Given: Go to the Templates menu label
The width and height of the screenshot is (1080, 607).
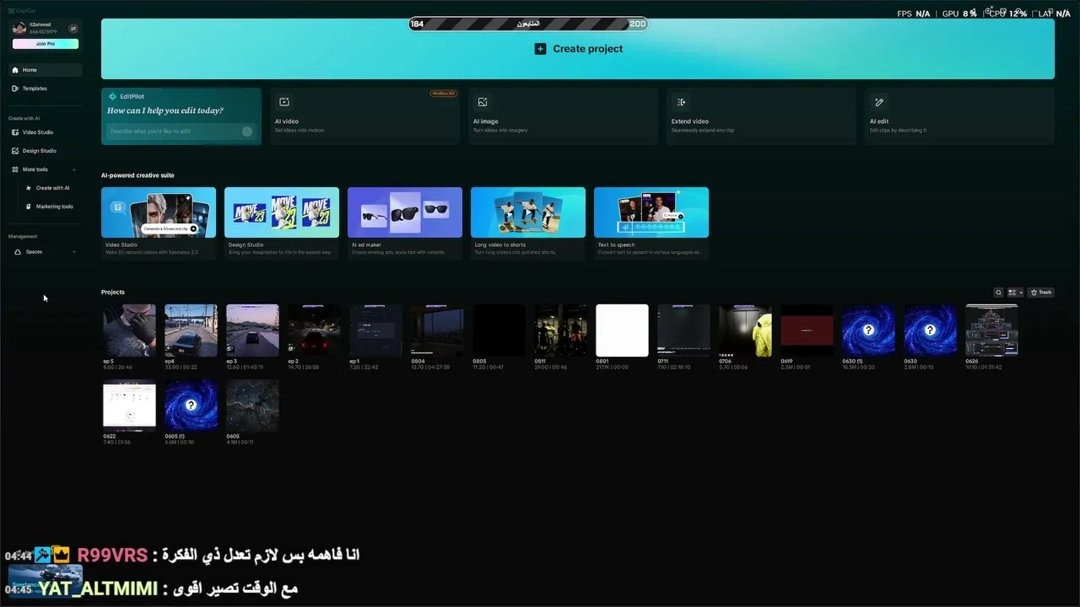Looking at the screenshot, I should [35, 89].
